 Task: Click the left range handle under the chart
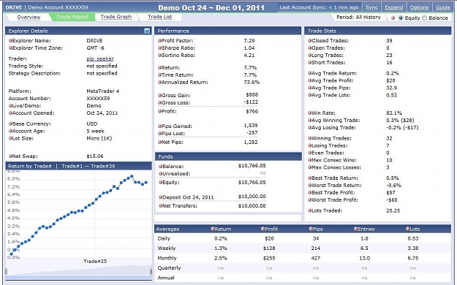click(6, 272)
